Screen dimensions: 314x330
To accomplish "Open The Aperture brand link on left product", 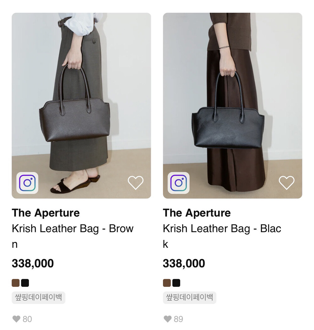I will [x=46, y=213].
